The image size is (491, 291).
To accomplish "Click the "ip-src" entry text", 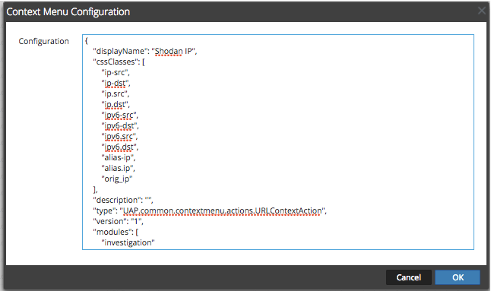I will click(116, 73).
